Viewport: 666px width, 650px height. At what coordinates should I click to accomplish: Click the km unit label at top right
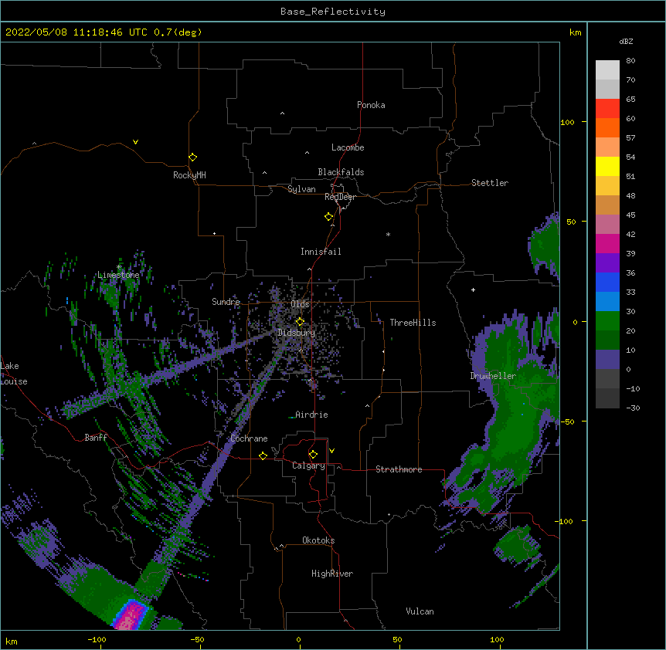[x=576, y=32]
